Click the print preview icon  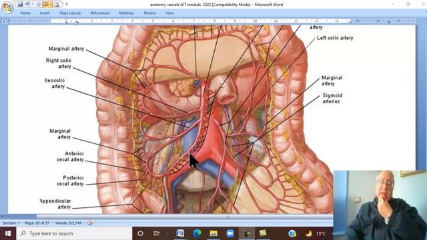click(x=57, y=5)
